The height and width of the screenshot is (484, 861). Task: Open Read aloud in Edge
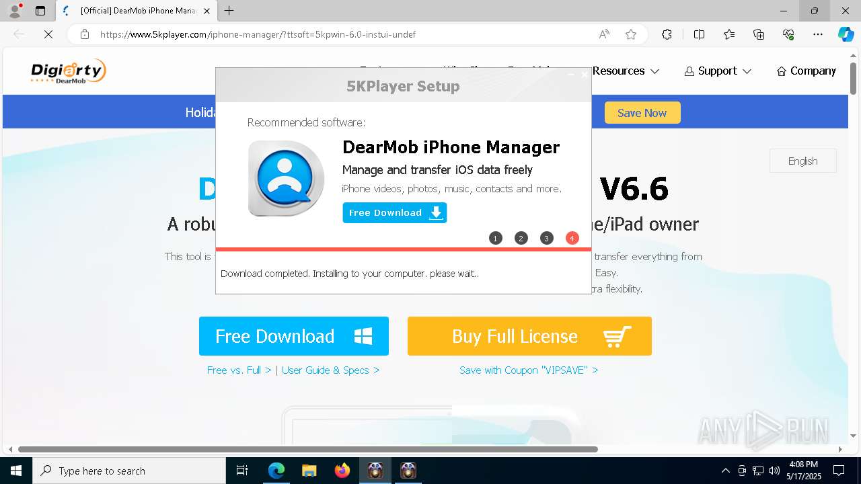[604, 34]
